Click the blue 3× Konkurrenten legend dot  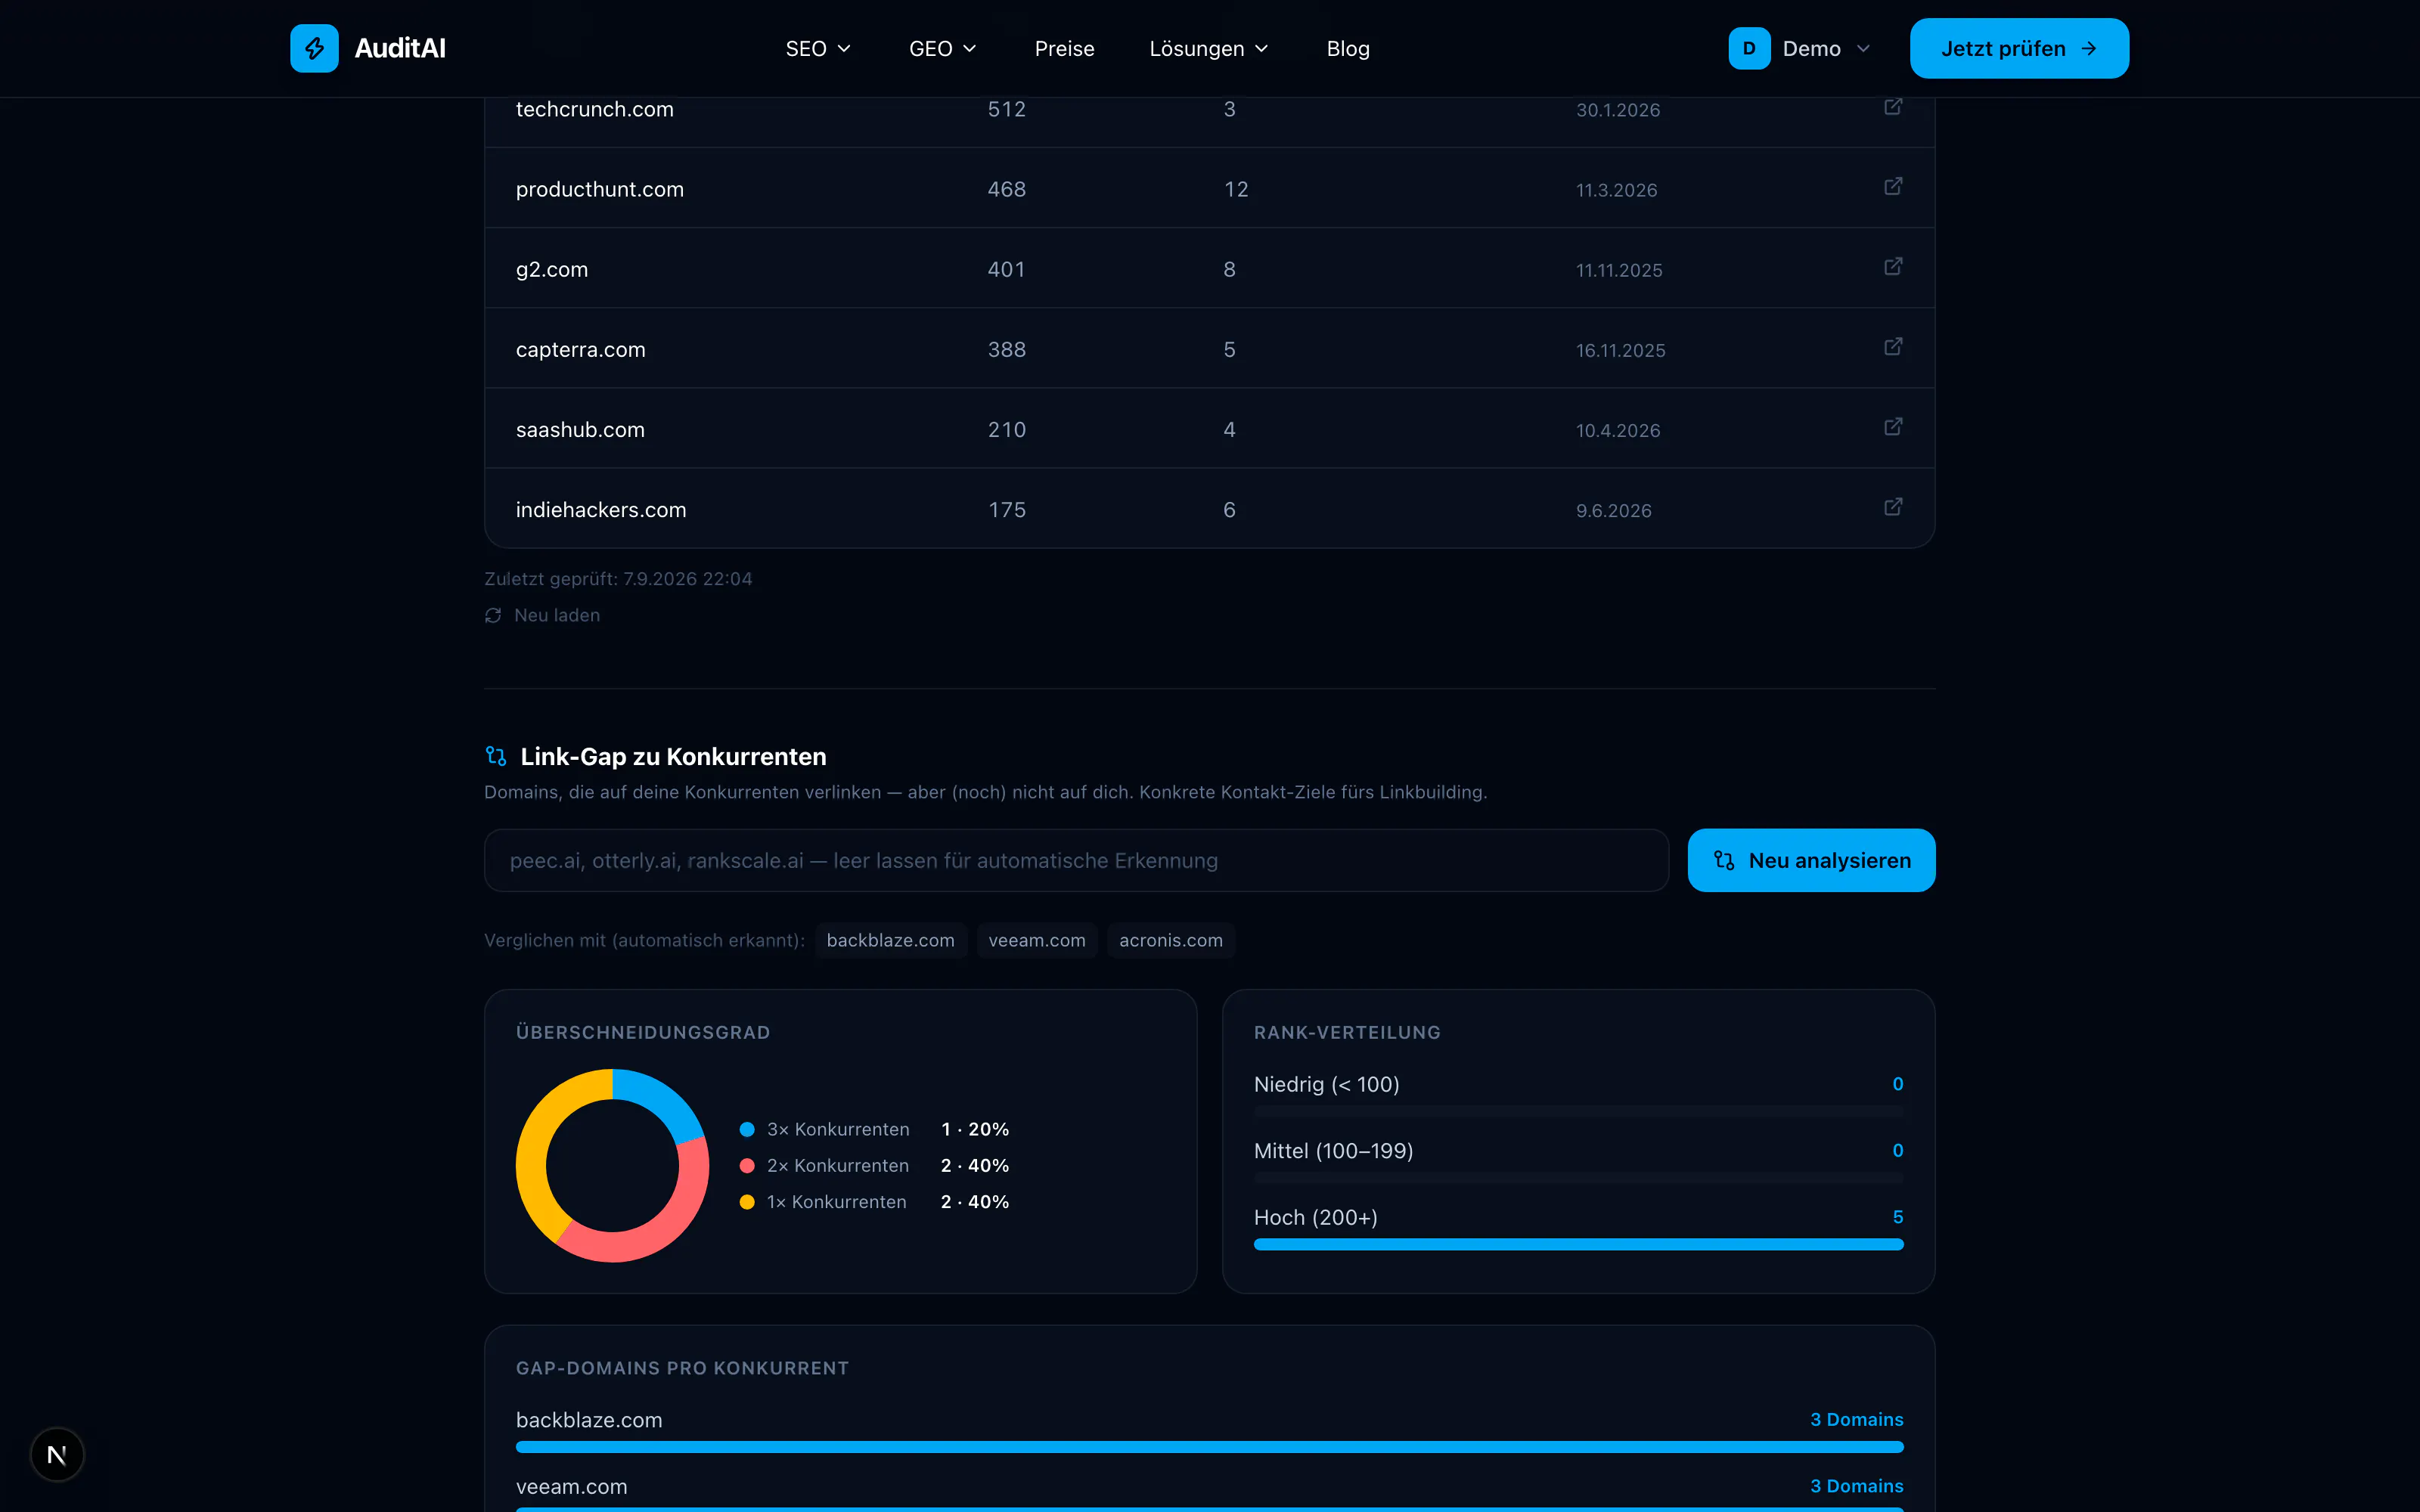(x=747, y=1129)
